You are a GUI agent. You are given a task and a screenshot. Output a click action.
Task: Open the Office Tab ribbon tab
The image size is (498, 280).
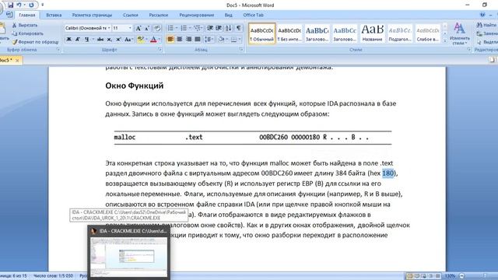point(253,15)
